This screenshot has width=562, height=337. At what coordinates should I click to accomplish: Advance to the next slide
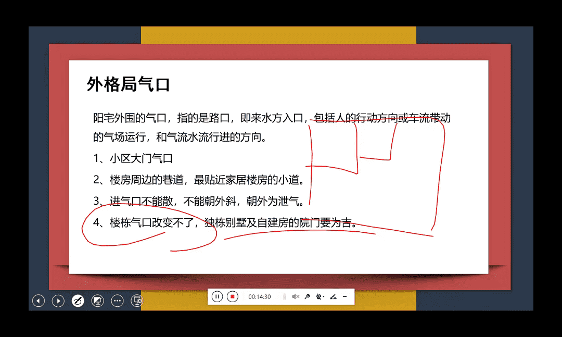point(58,301)
